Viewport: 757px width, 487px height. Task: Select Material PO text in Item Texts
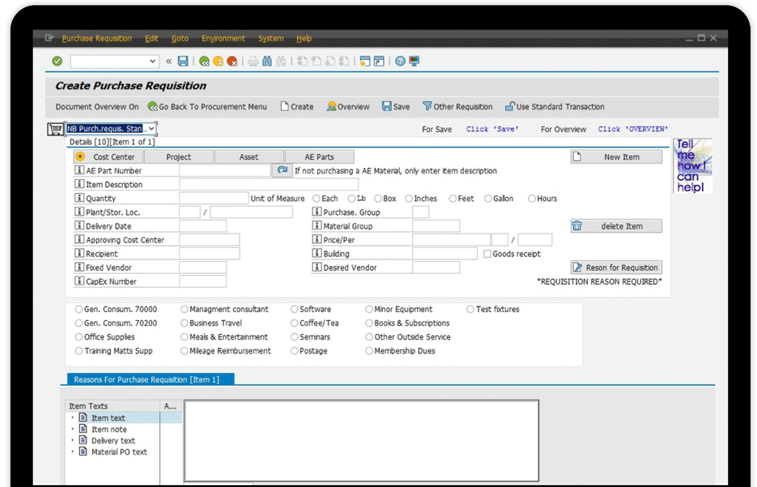point(119,452)
